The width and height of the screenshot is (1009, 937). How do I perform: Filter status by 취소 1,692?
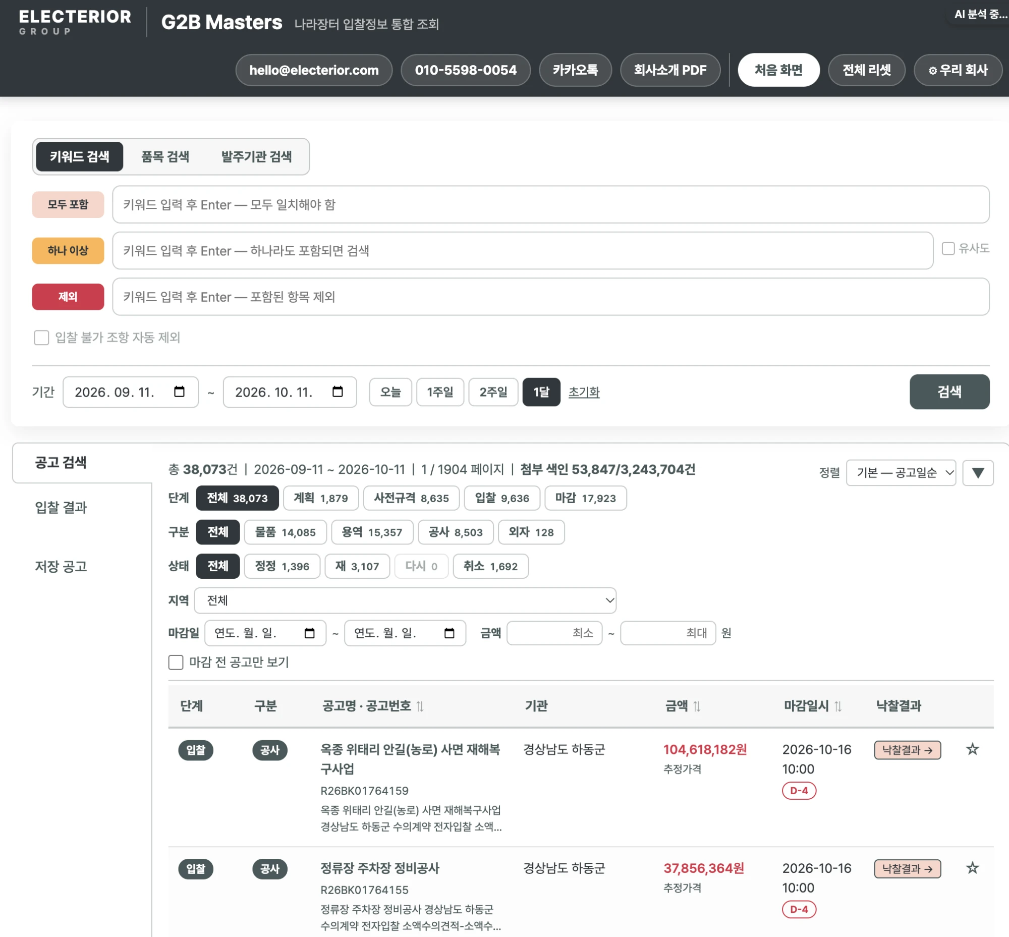(x=490, y=566)
